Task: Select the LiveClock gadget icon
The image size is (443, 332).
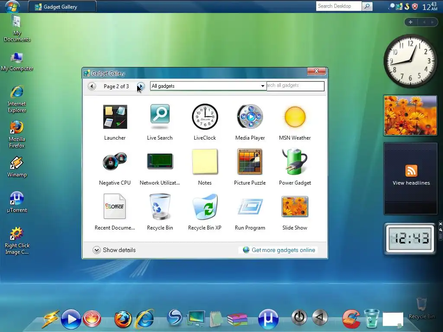Action: pos(205,117)
